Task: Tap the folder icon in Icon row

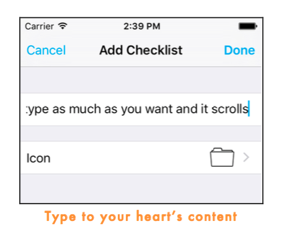Action: coord(222,157)
